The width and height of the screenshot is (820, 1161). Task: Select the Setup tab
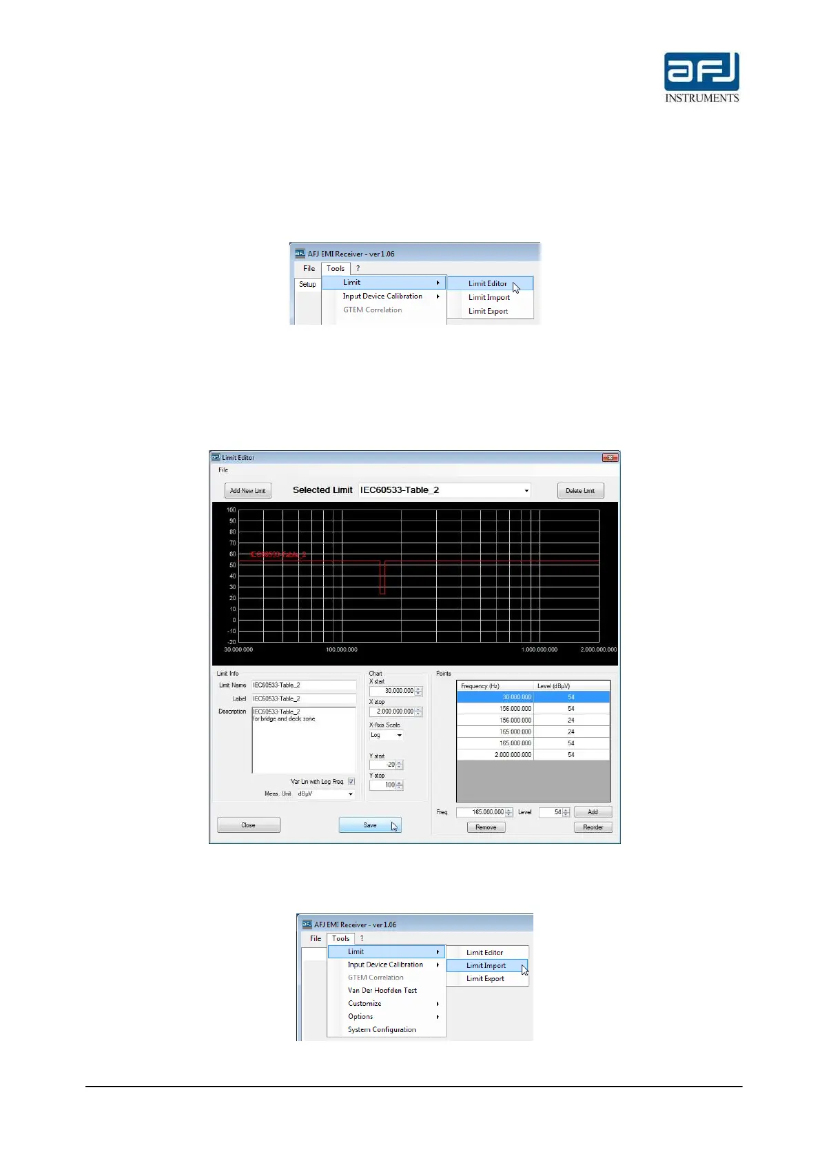[x=307, y=284]
